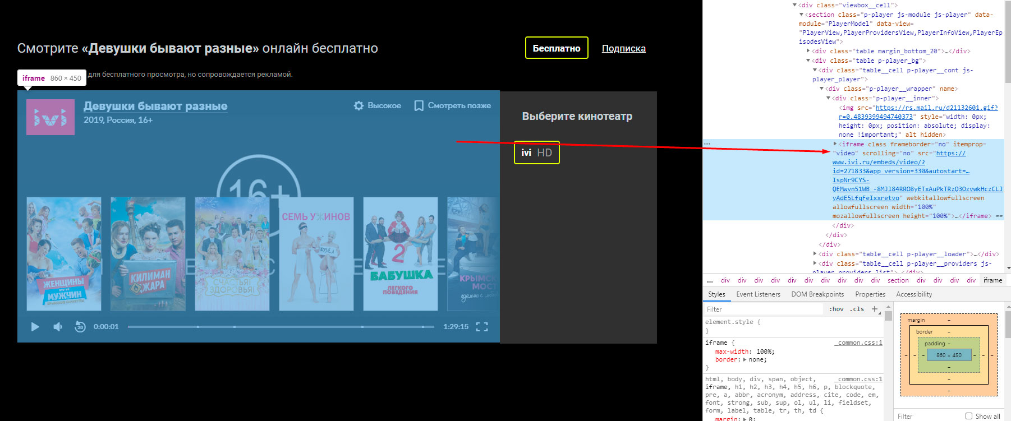Select the Женщины против мужчин poster
1011x421 pixels.
coord(64,254)
